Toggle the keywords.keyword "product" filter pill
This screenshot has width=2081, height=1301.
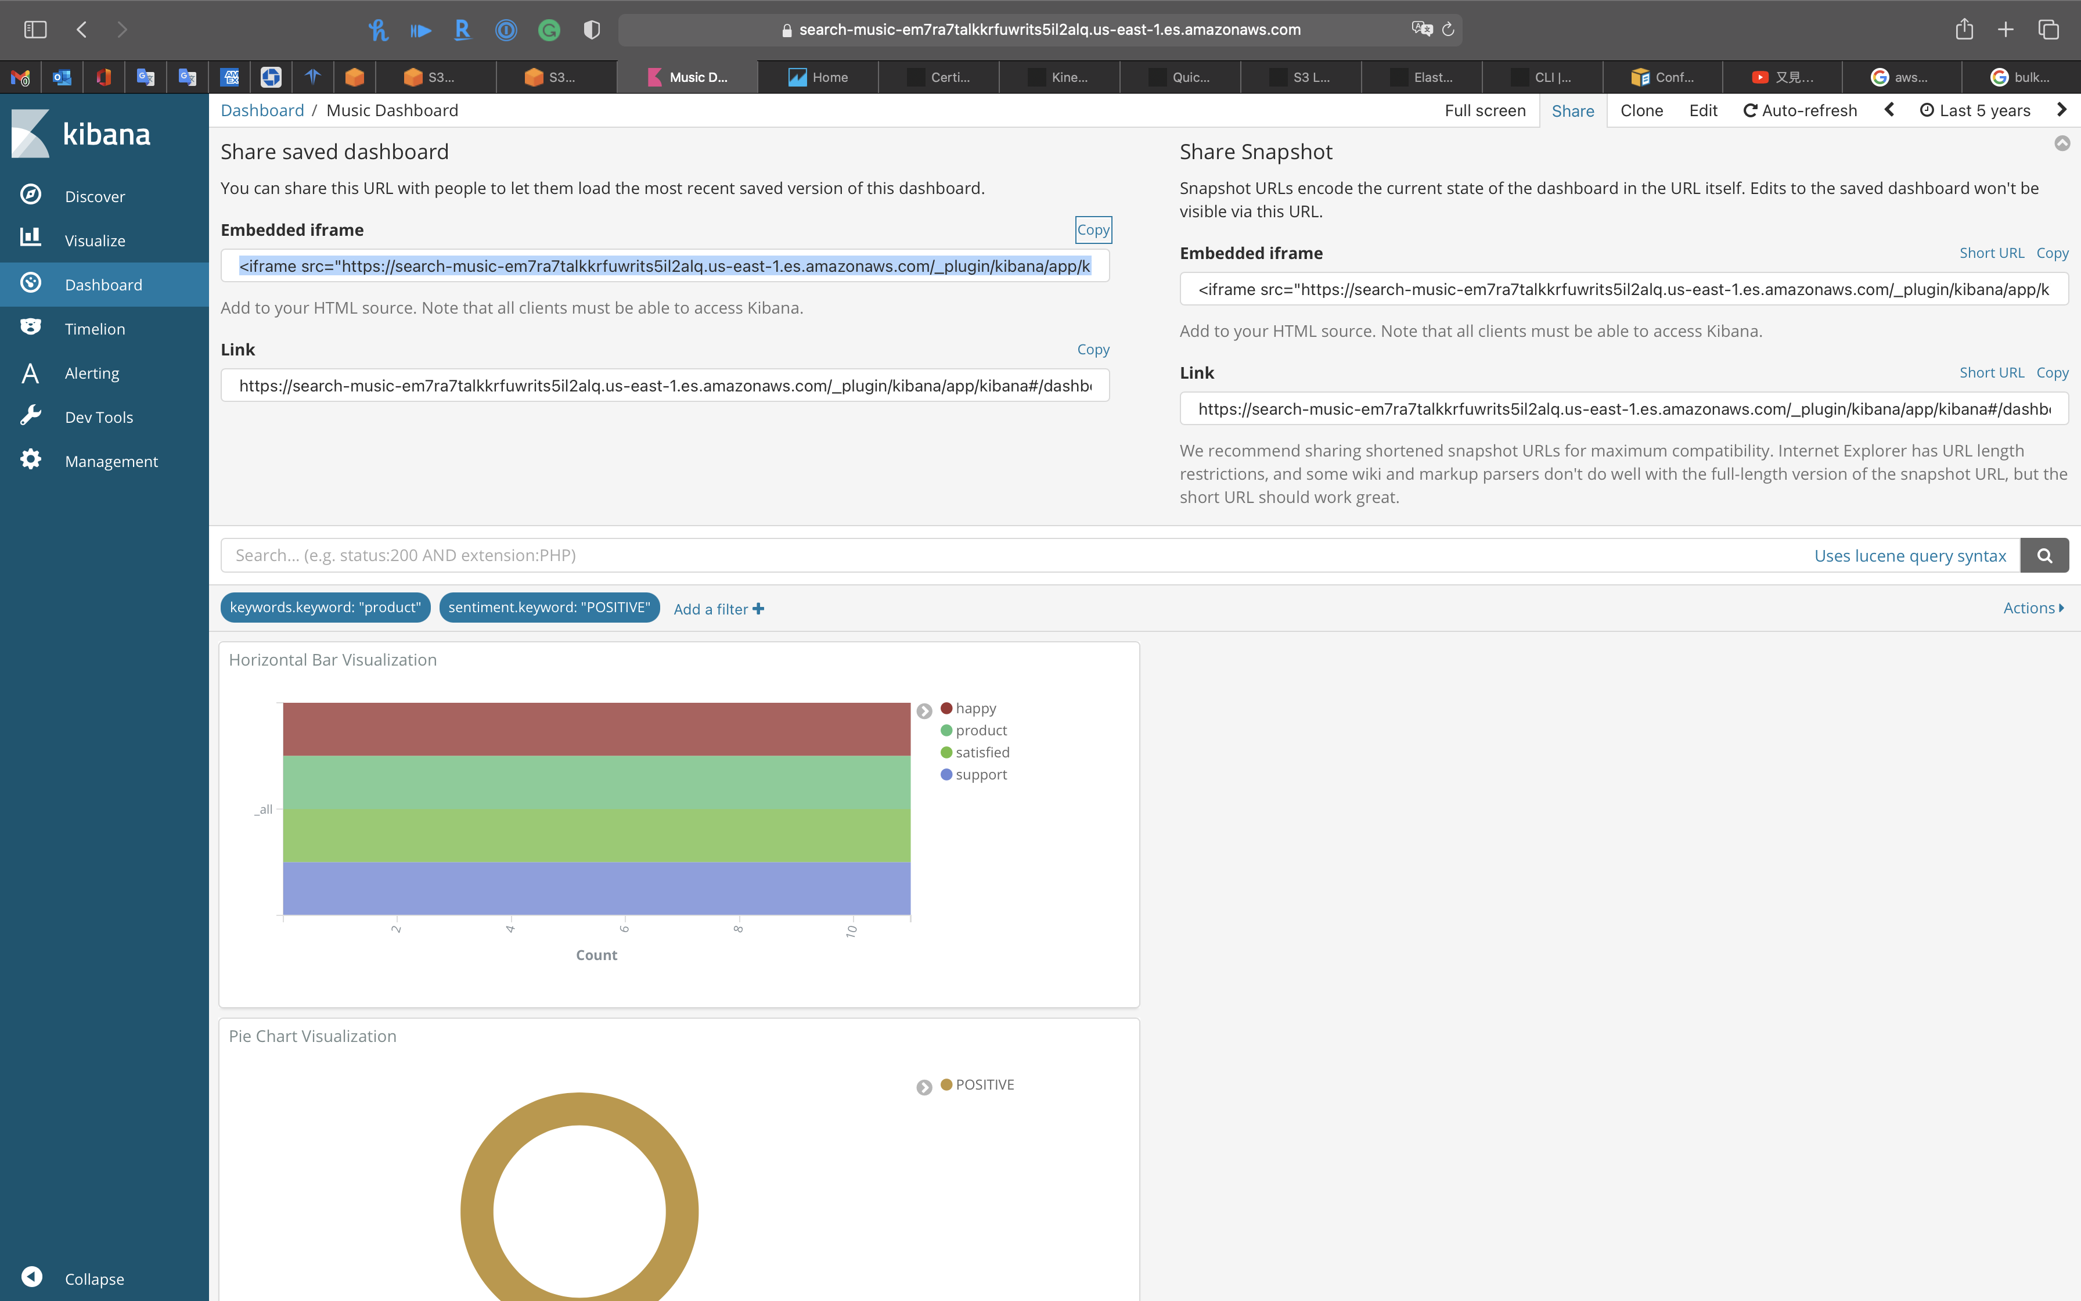click(325, 608)
